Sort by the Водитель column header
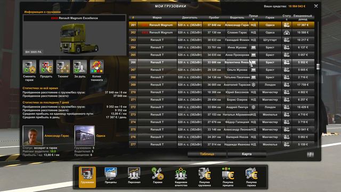Viewport: 341px width, 192px height. tap(237, 18)
